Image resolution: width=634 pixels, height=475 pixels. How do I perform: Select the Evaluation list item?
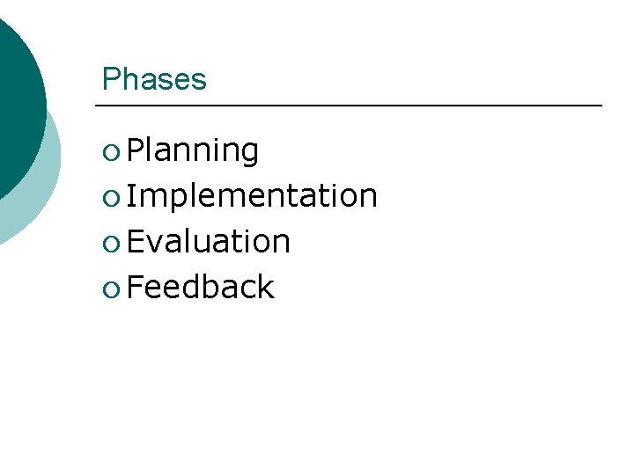[209, 242]
